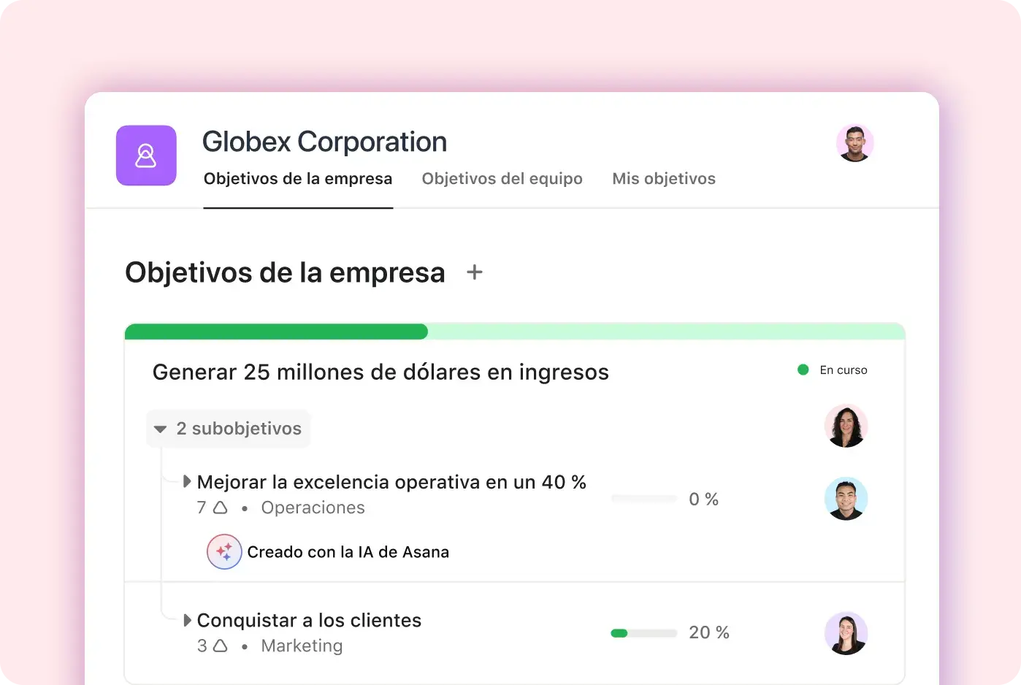Click the main green goal progress bar

pyautogui.click(x=515, y=332)
